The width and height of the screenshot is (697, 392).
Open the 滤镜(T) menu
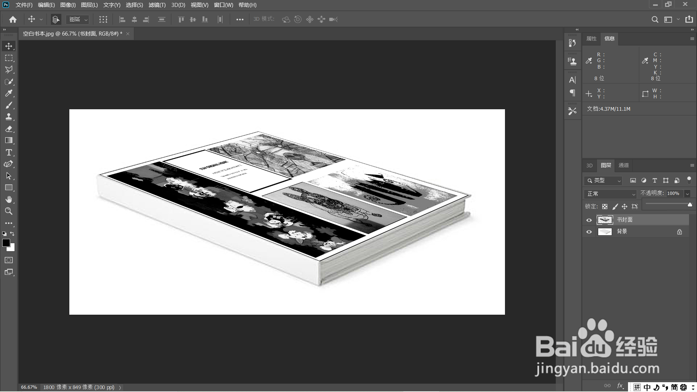tap(157, 5)
